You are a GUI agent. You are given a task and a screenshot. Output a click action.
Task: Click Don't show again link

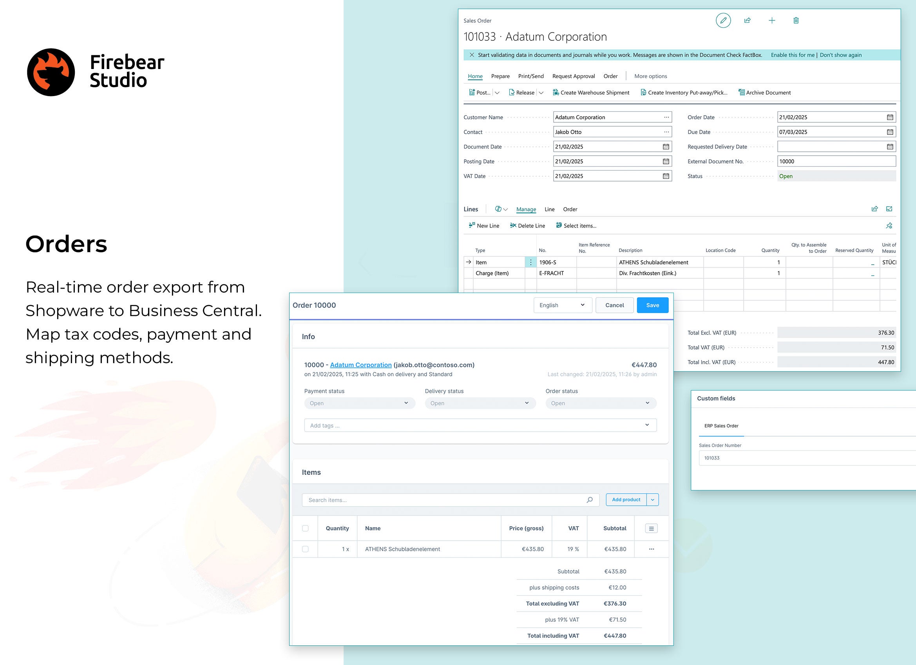(x=840, y=55)
